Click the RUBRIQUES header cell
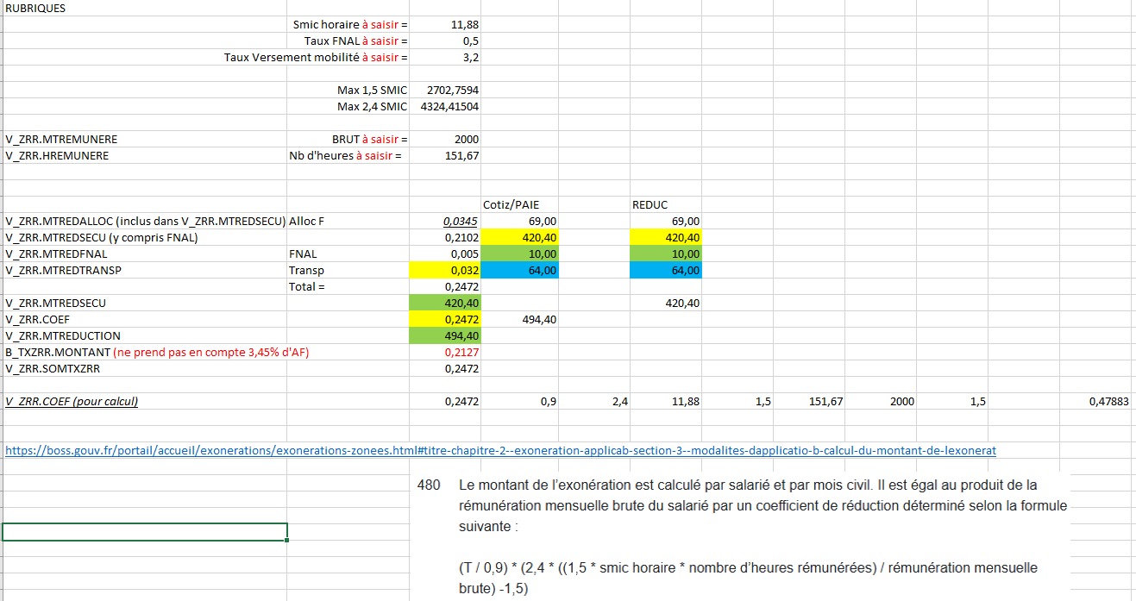The height and width of the screenshot is (601, 1136). [35, 9]
